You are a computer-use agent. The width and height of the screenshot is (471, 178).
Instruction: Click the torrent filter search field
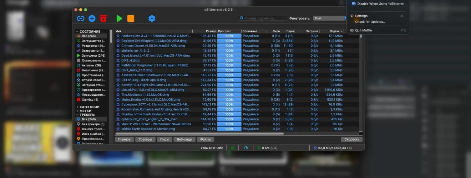tap(263, 18)
